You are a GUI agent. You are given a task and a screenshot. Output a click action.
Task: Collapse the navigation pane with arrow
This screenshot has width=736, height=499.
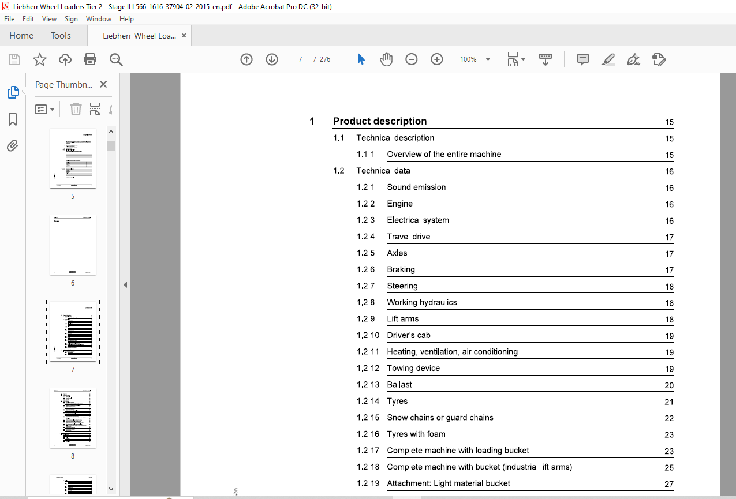125,284
